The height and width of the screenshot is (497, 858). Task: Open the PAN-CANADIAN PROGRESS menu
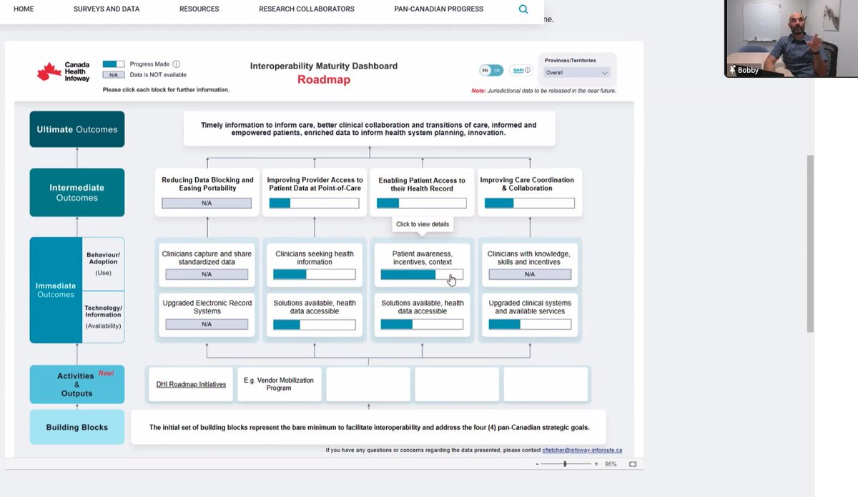[438, 9]
